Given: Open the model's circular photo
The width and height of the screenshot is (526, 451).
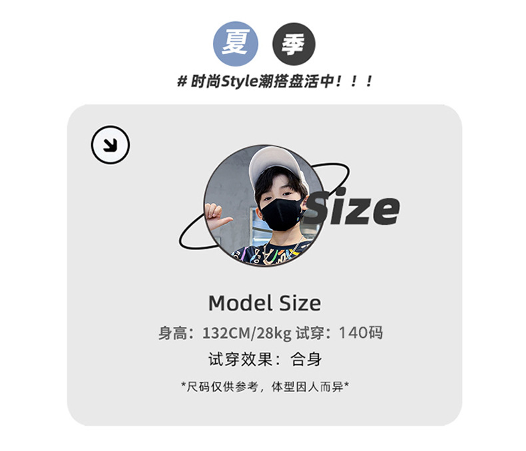Looking at the screenshot, I should (264, 206).
